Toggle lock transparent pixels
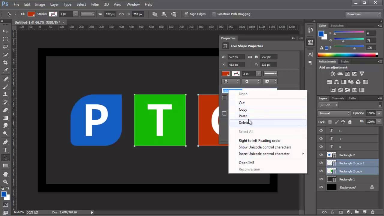Viewport: 384px width, 216px height. [330, 122]
